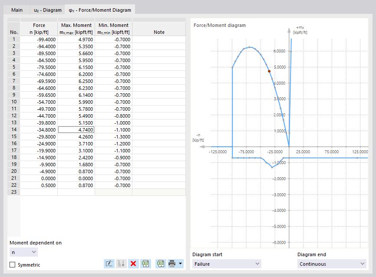This screenshot has height=277, width=376.
Task: Click min moment cell -1.3000
Action: pyautogui.click(x=114, y=137)
